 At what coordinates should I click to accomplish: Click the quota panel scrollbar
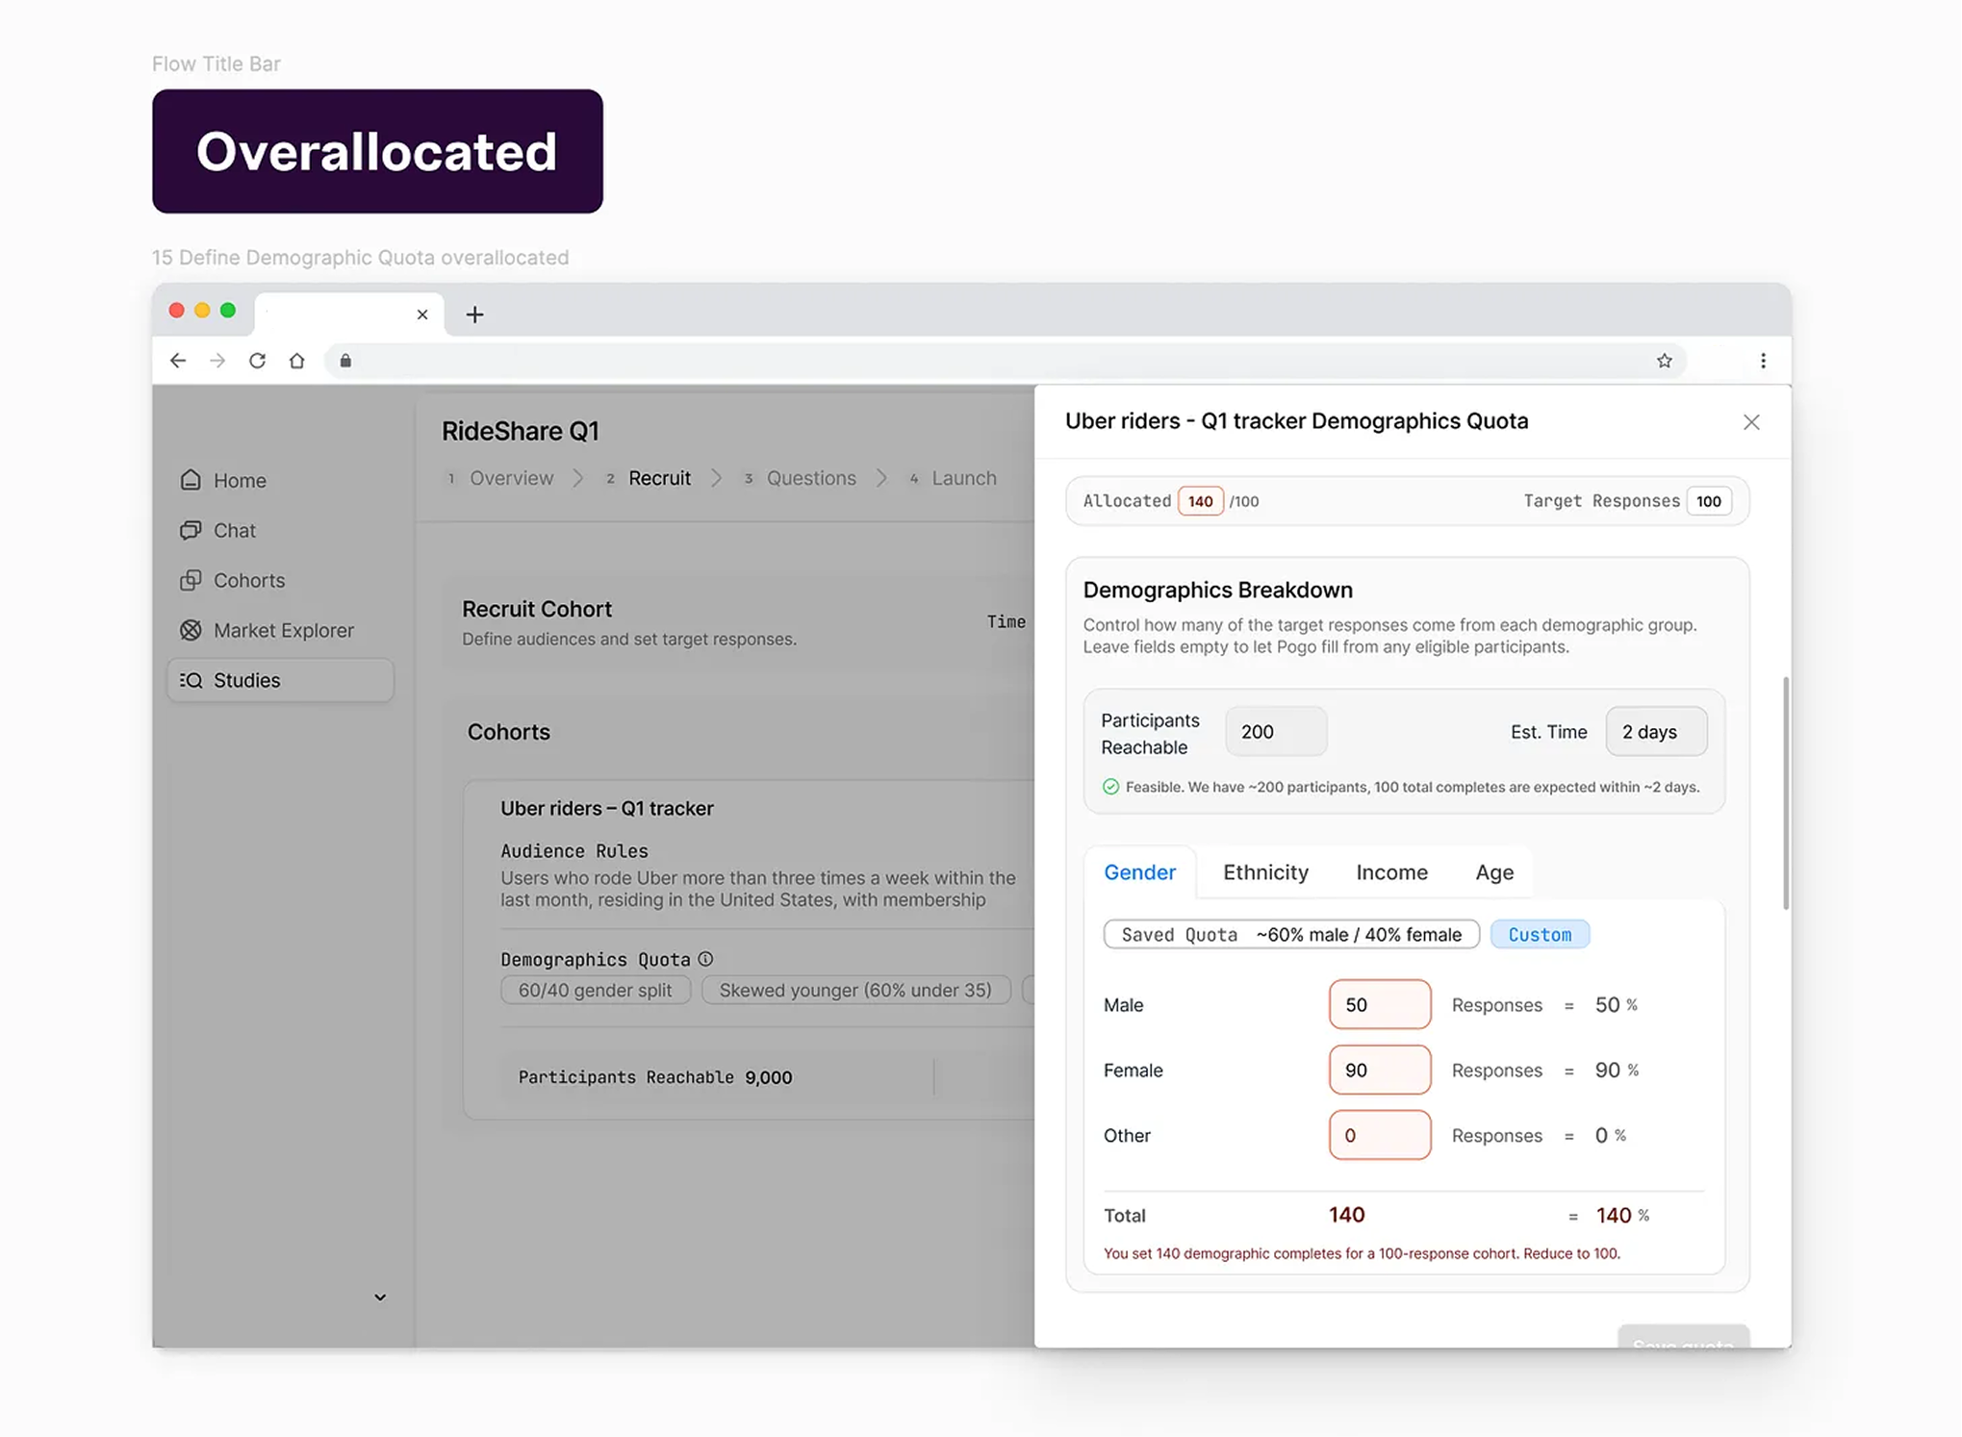click(x=1785, y=792)
